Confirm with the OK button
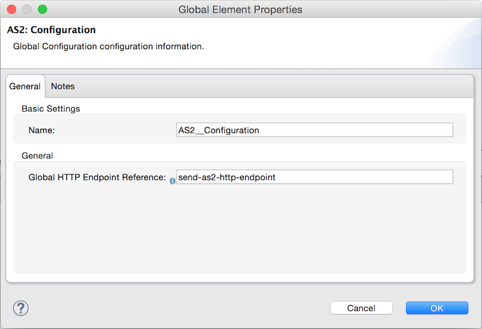 pyautogui.click(x=437, y=308)
